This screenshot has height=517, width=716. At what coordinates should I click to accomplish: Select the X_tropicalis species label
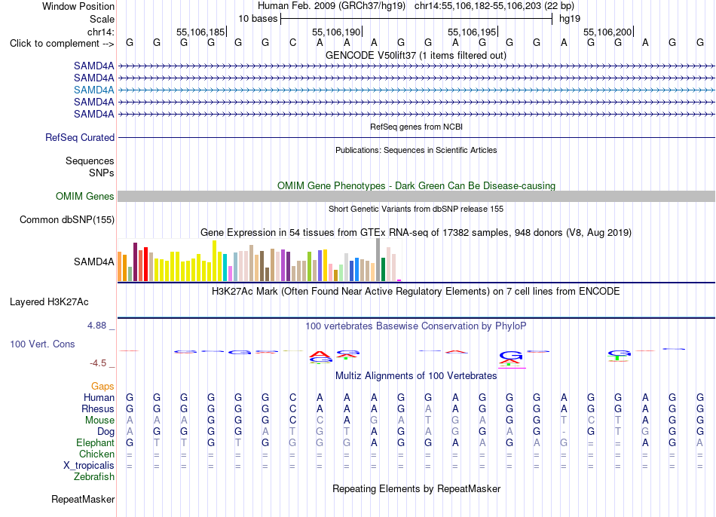pos(89,466)
